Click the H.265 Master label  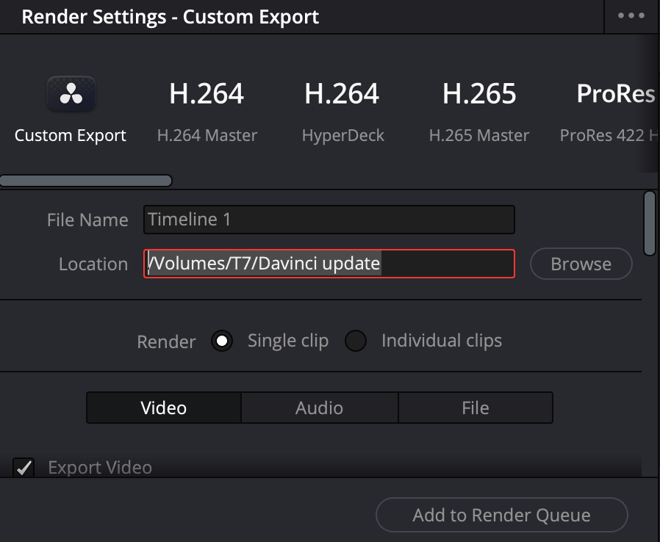pos(478,136)
